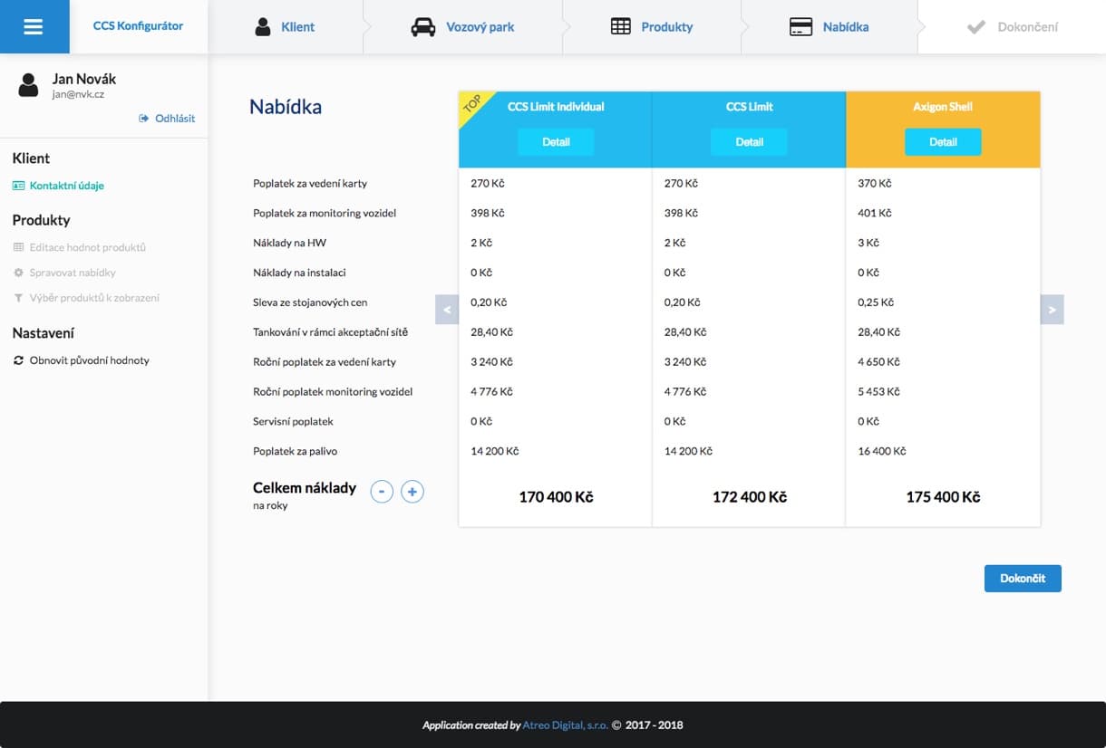Click the refresh icon beside Obnovit původní hodnoty

tap(18, 360)
